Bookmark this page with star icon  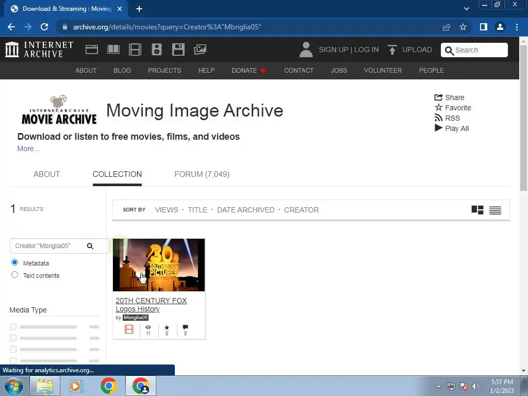463,27
